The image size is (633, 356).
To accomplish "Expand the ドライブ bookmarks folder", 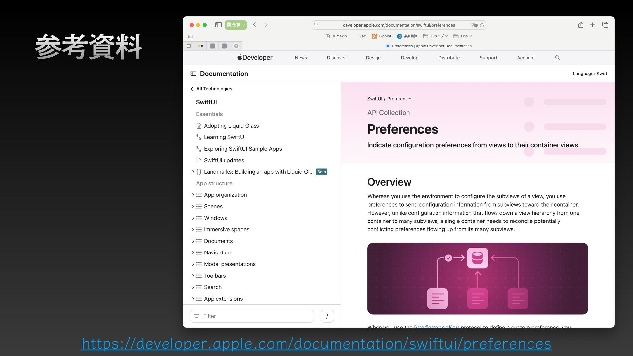I will click(436, 36).
